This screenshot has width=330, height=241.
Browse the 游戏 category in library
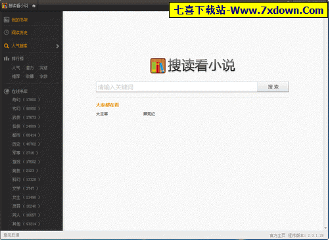tap(26, 162)
